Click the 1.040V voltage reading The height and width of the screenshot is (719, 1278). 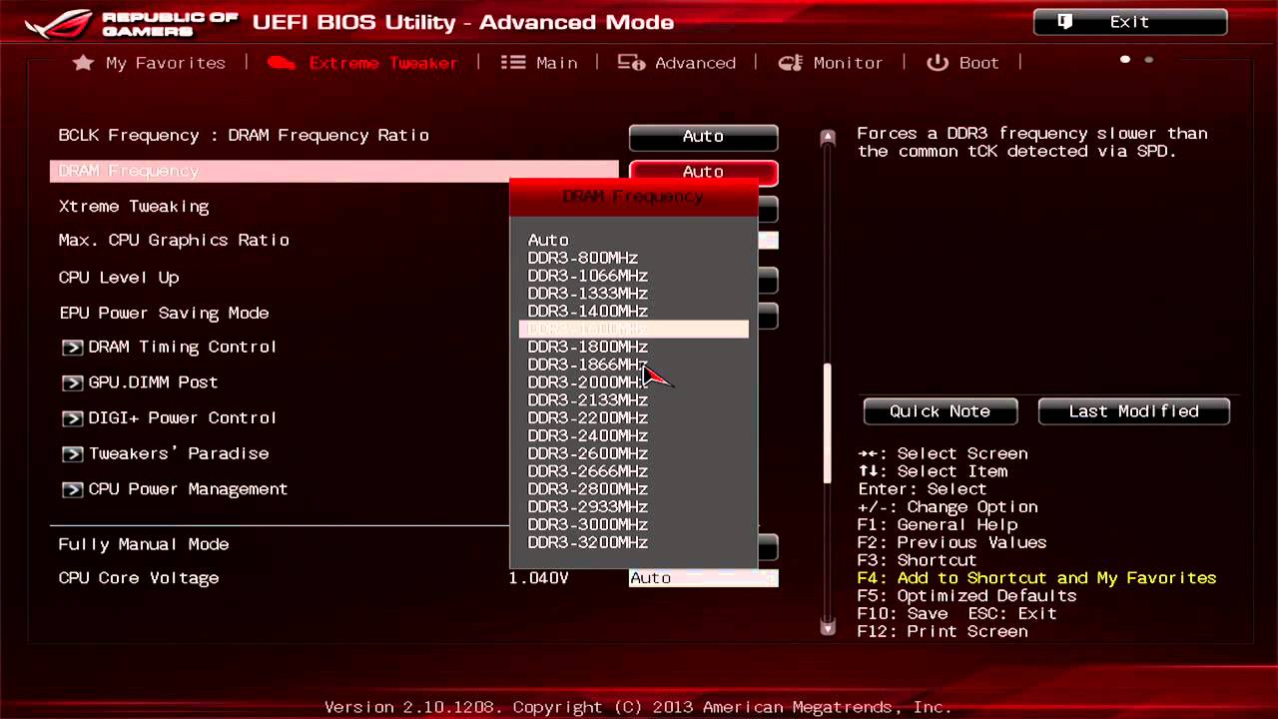coord(539,578)
